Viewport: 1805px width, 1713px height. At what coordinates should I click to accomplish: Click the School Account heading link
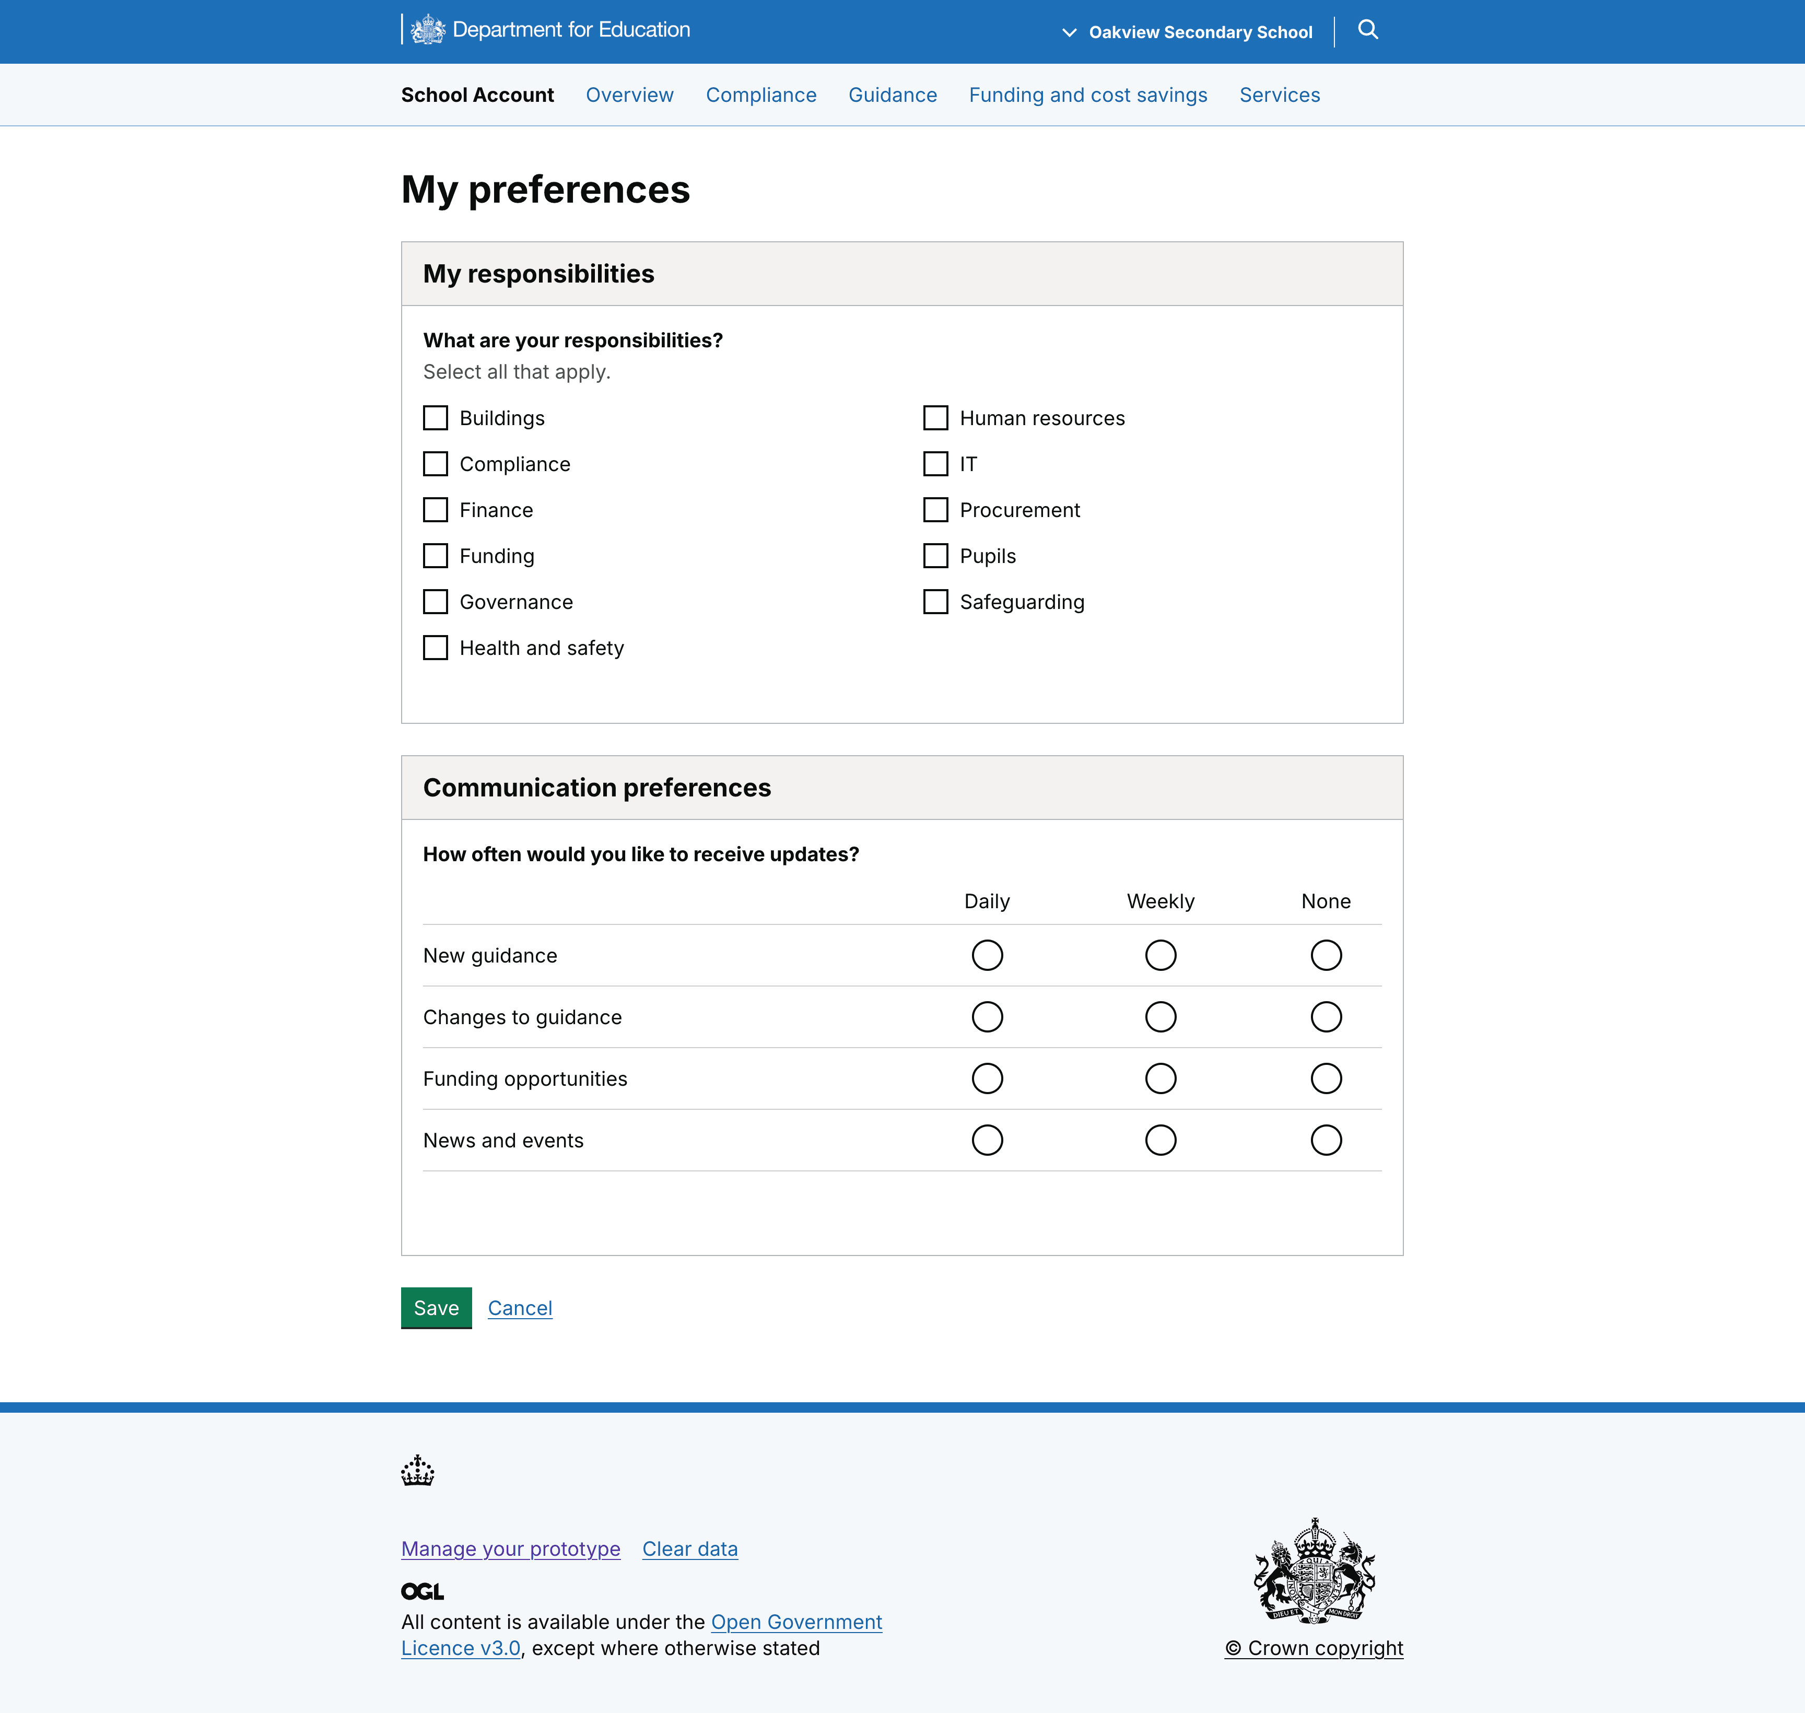click(x=477, y=95)
